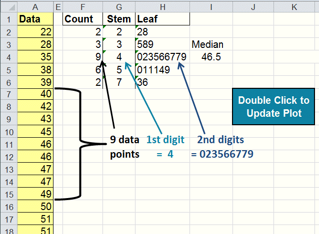The height and width of the screenshot is (234, 319).
Task: Select data cell containing 39
Action: pyautogui.click(x=35, y=82)
